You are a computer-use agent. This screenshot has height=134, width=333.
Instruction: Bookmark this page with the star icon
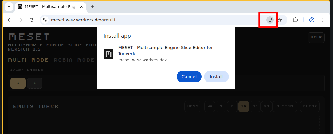coord(280,20)
